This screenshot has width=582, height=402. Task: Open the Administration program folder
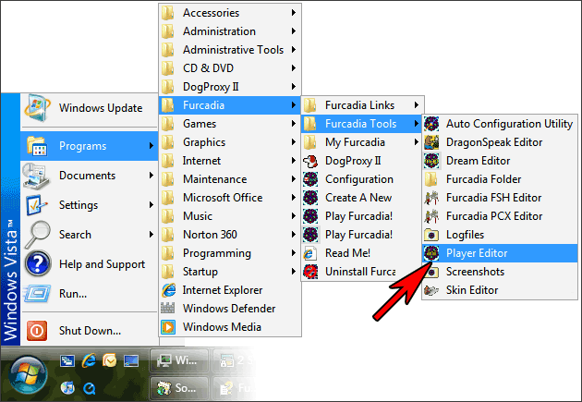pos(230,31)
